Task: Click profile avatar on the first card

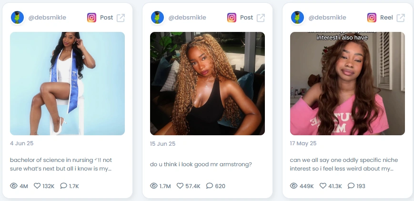Action: [x=18, y=18]
